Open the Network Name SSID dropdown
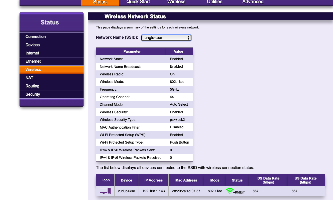 pos(166,38)
